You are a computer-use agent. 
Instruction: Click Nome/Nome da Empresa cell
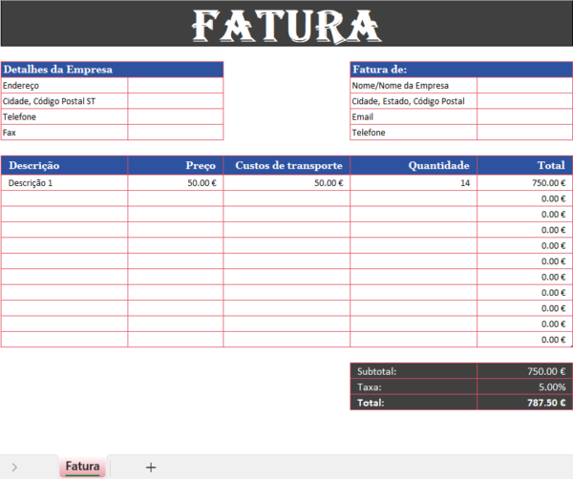pyautogui.click(x=414, y=86)
